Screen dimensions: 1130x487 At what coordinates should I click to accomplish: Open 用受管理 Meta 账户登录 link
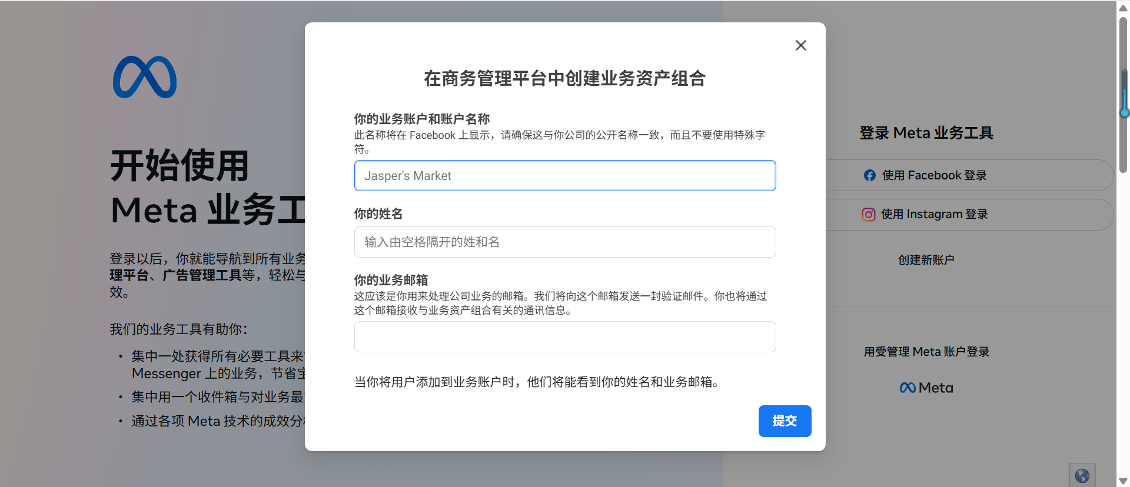coord(926,352)
